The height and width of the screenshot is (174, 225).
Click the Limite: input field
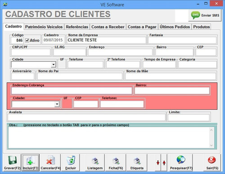point(189,118)
